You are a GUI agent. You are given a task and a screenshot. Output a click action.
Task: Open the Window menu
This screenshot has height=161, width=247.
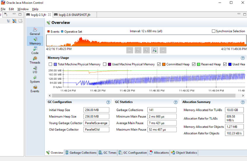pyautogui.click(x=23, y=9)
